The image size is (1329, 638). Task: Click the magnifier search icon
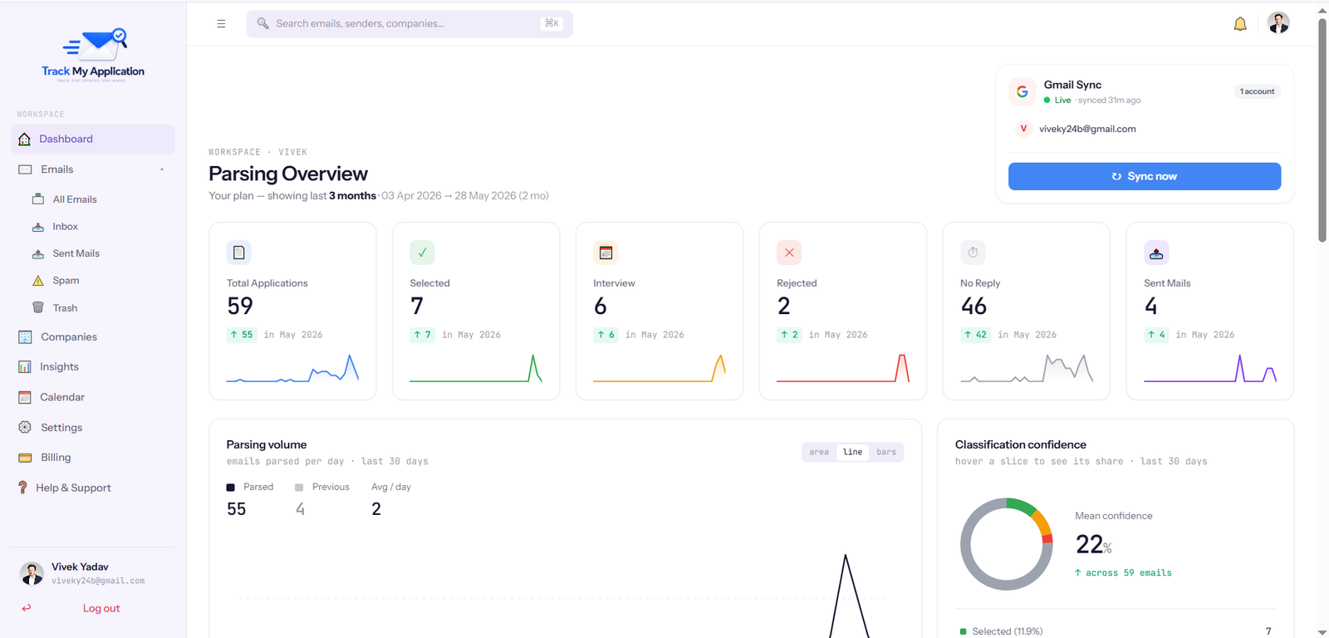262,23
